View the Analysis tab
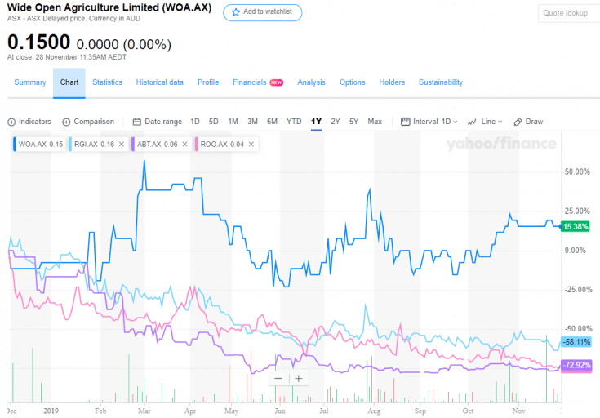The height and width of the screenshot is (418, 600). (312, 82)
